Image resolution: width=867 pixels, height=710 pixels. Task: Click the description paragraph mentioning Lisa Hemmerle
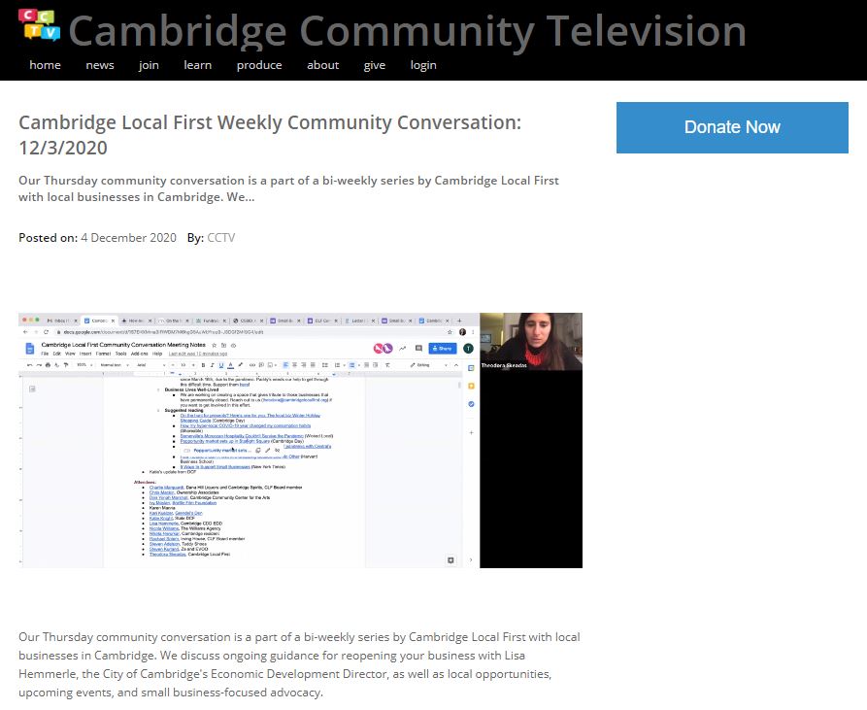tap(299, 664)
